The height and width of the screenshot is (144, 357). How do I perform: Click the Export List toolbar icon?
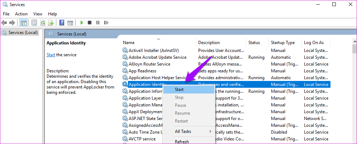pos(51,23)
